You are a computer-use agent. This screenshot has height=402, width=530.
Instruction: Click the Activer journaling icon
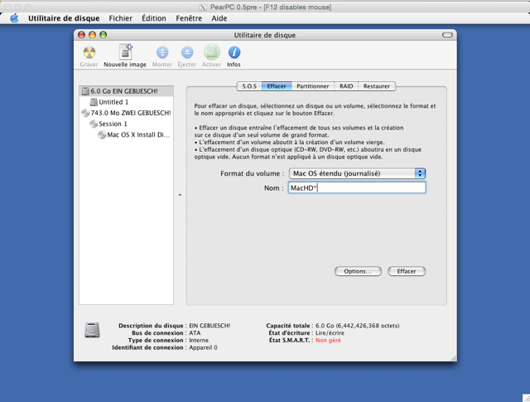[x=212, y=52]
